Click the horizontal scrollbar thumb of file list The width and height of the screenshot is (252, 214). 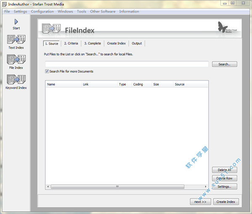tap(118, 187)
